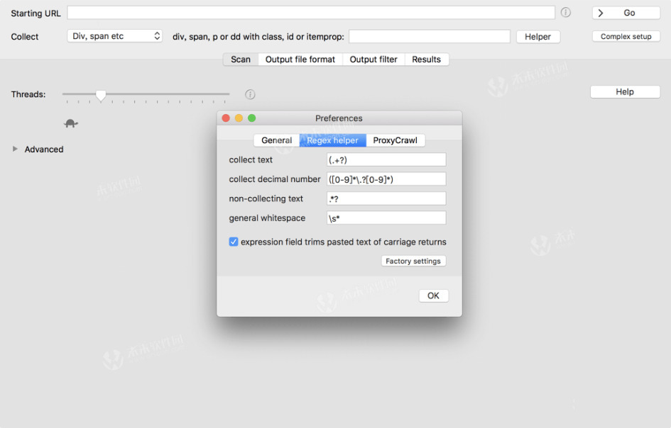Click the 'Advanced' label
The width and height of the screenshot is (671, 428).
[44, 149]
